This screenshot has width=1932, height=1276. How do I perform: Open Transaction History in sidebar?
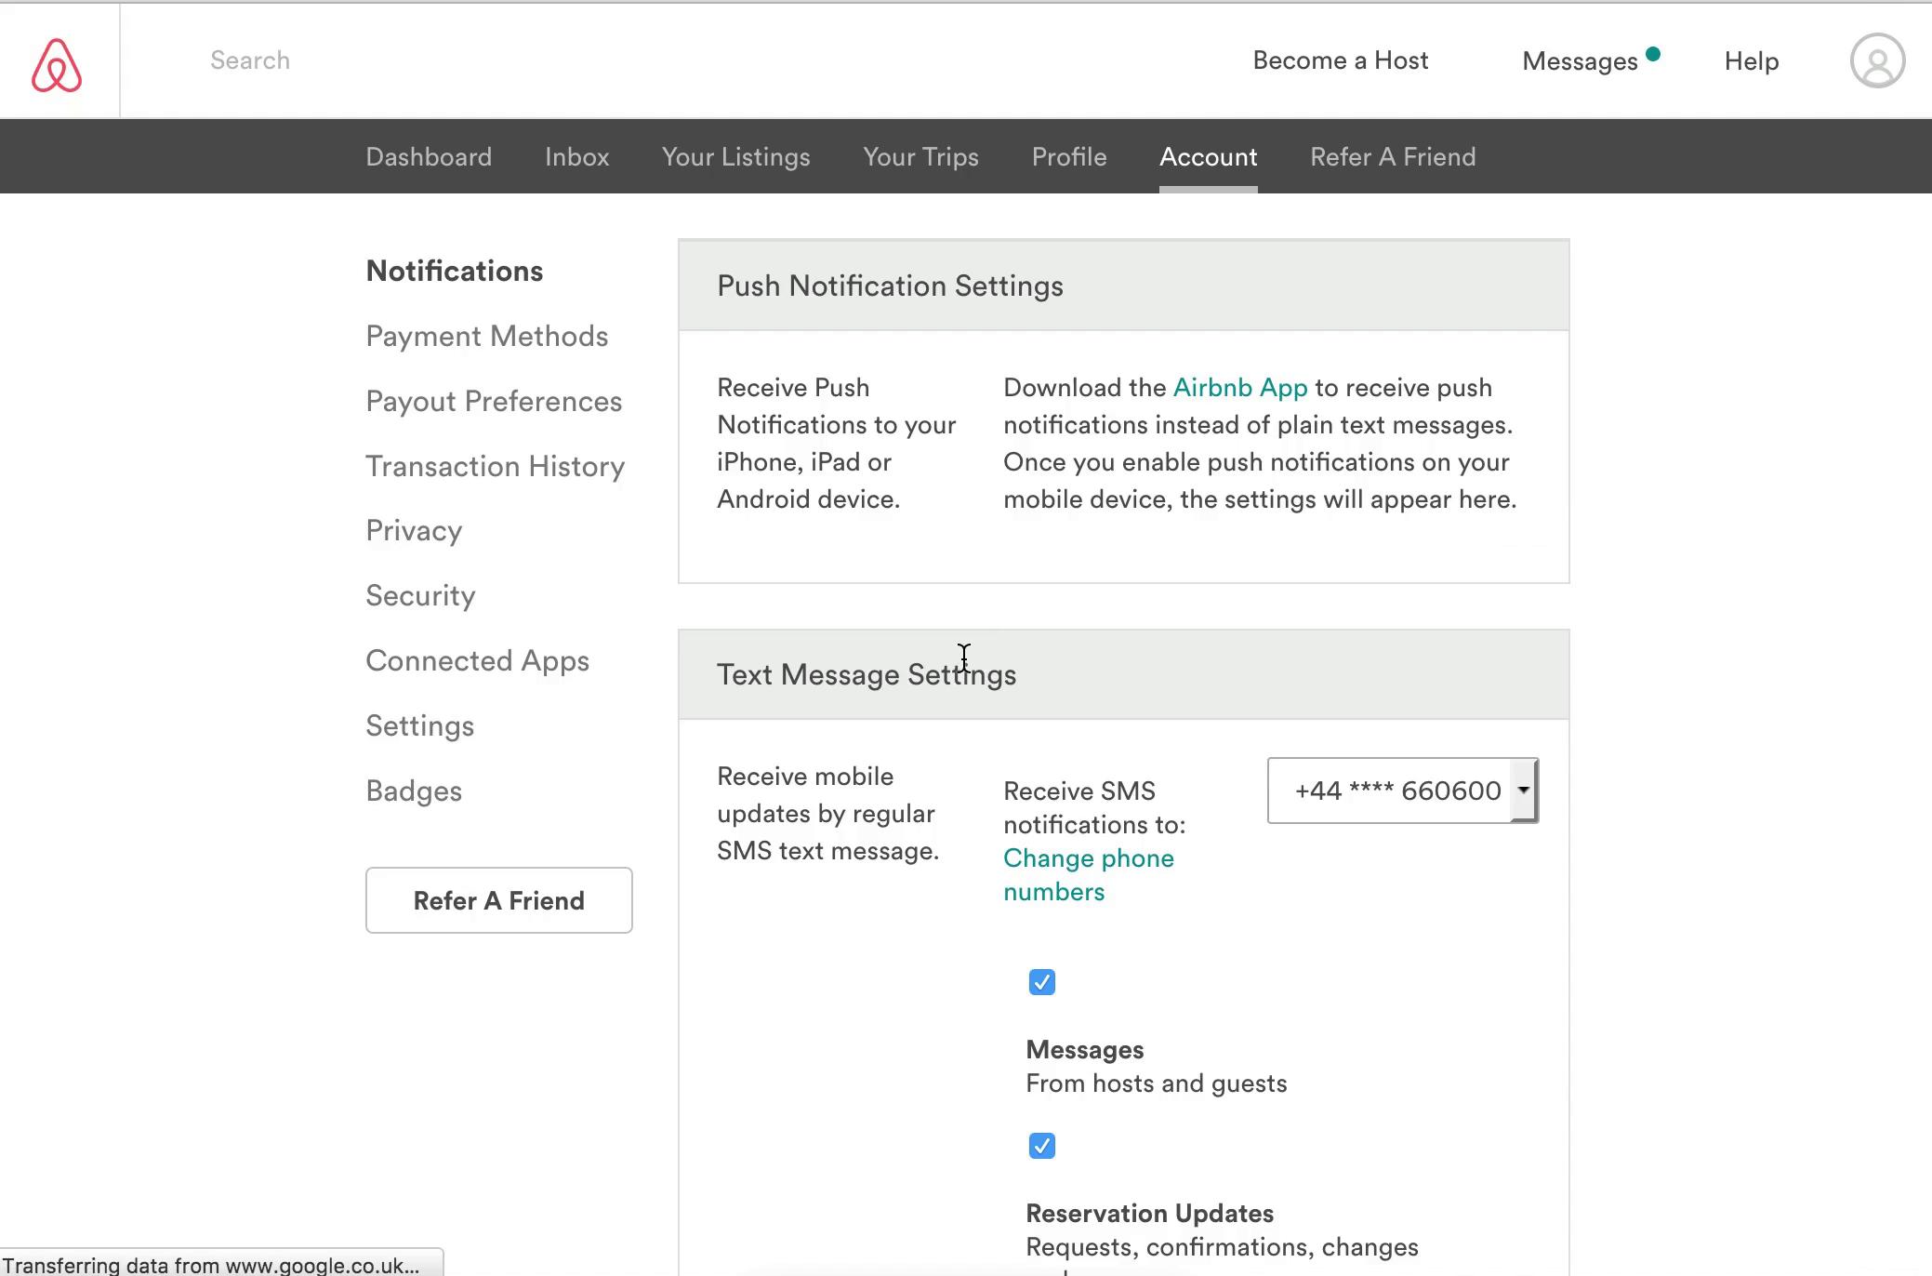pos(495,467)
